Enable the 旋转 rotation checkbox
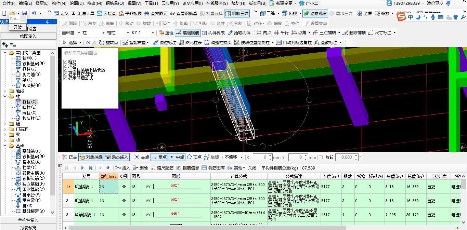 point(321,157)
